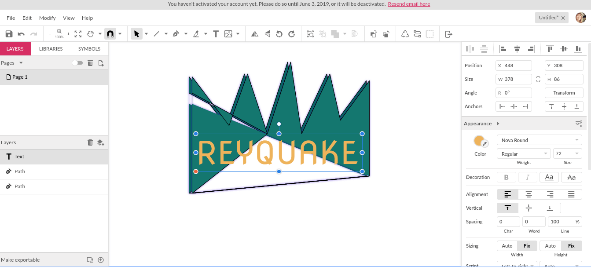Click the Bring Forward icon

pos(373,34)
